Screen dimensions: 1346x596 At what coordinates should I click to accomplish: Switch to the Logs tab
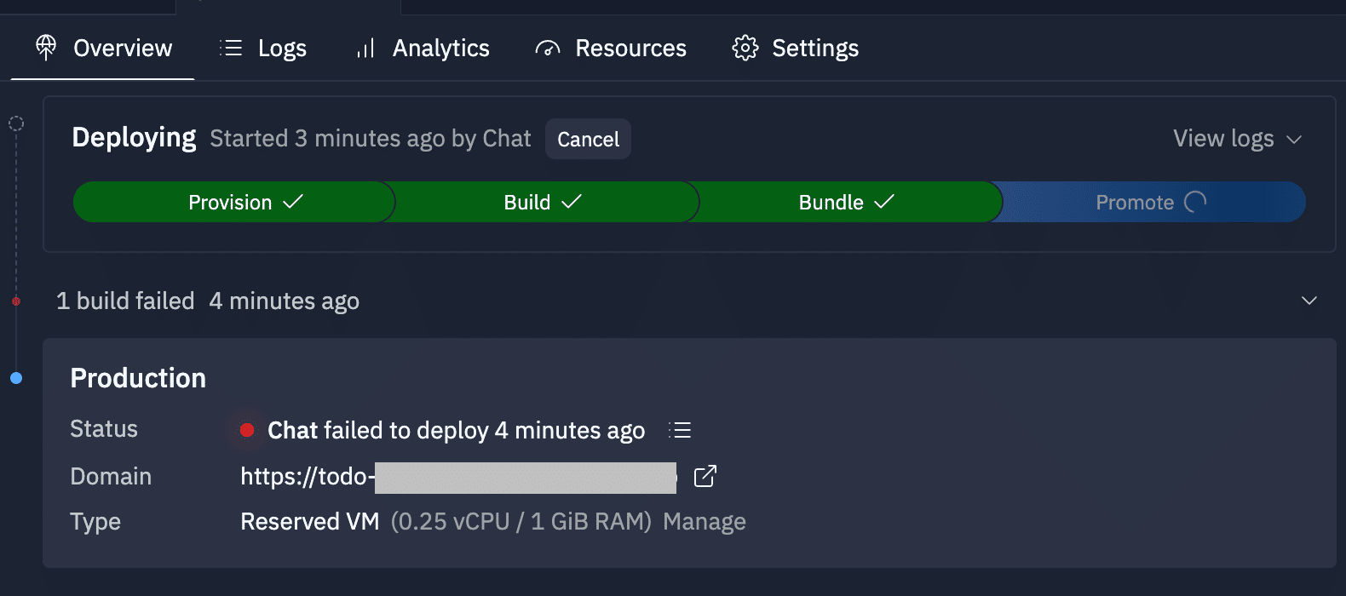click(282, 49)
